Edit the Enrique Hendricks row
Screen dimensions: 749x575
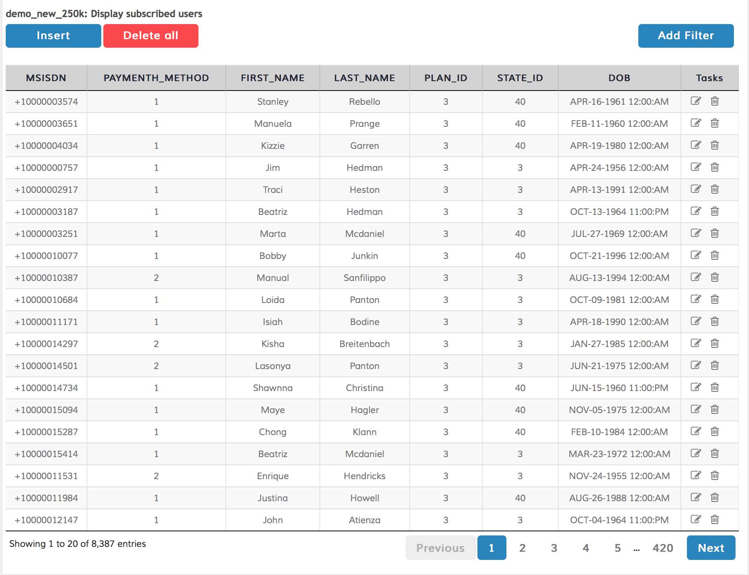(x=695, y=475)
